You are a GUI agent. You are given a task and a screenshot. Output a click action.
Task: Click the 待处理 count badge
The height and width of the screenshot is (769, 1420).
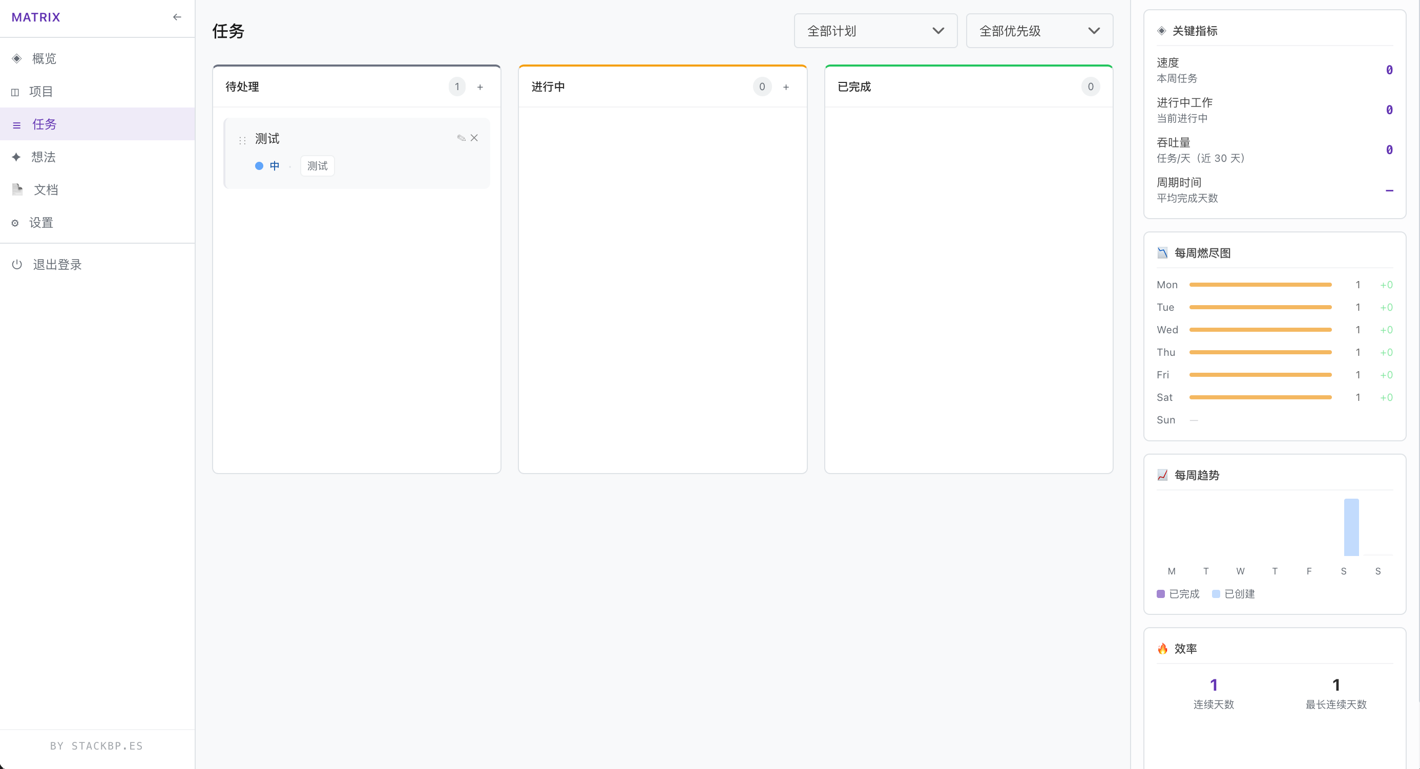tap(457, 87)
